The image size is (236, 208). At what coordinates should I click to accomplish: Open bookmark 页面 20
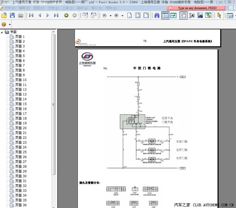click(x=21, y=128)
